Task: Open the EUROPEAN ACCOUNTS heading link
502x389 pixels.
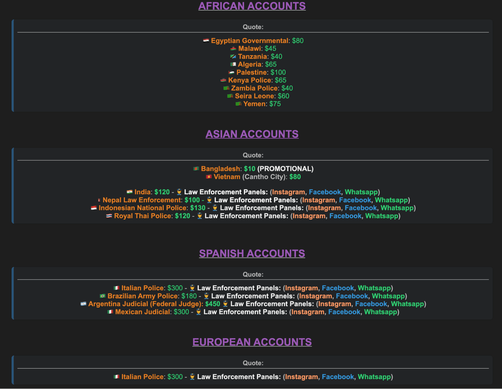Action: tap(252, 342)
